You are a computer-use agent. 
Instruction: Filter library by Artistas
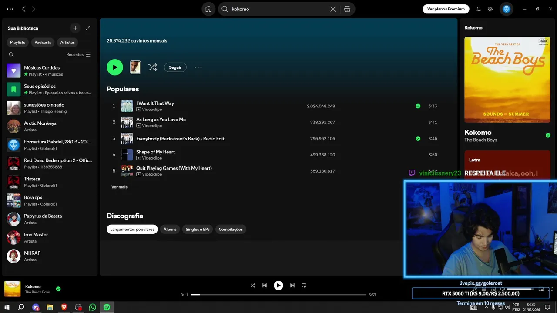[x=67, y=42]
